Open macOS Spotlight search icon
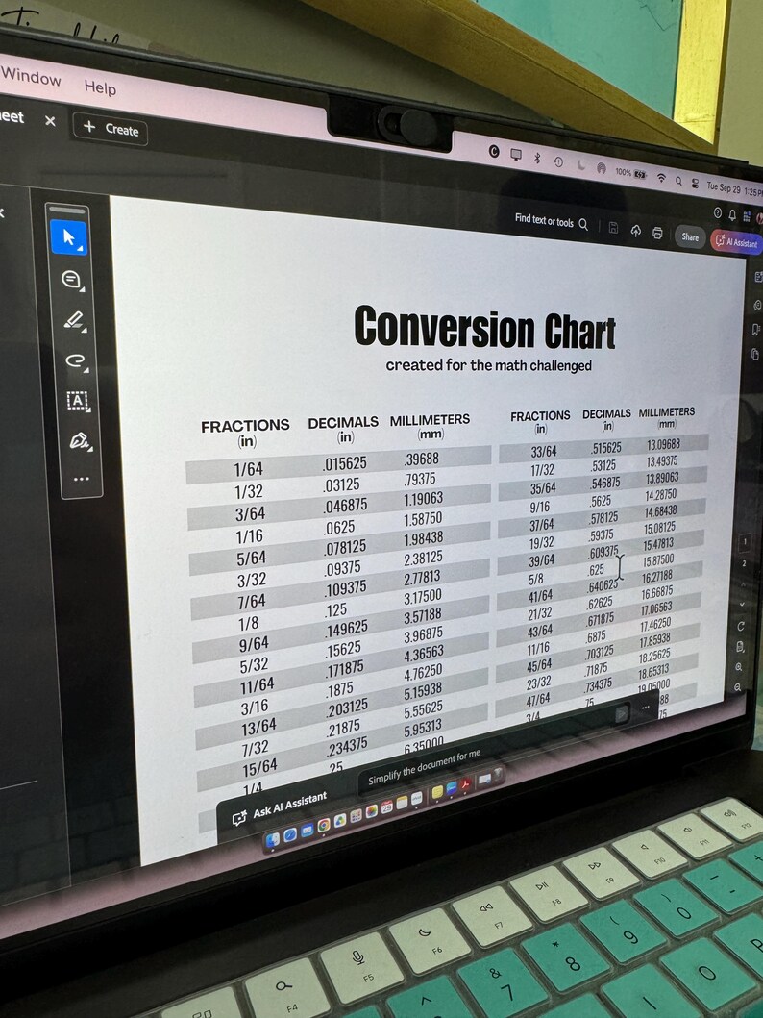 click(678, 181)
